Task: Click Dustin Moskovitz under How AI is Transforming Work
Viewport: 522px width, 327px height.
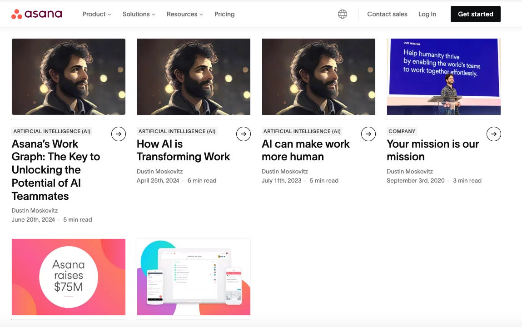Action: [x=160, y=172]
